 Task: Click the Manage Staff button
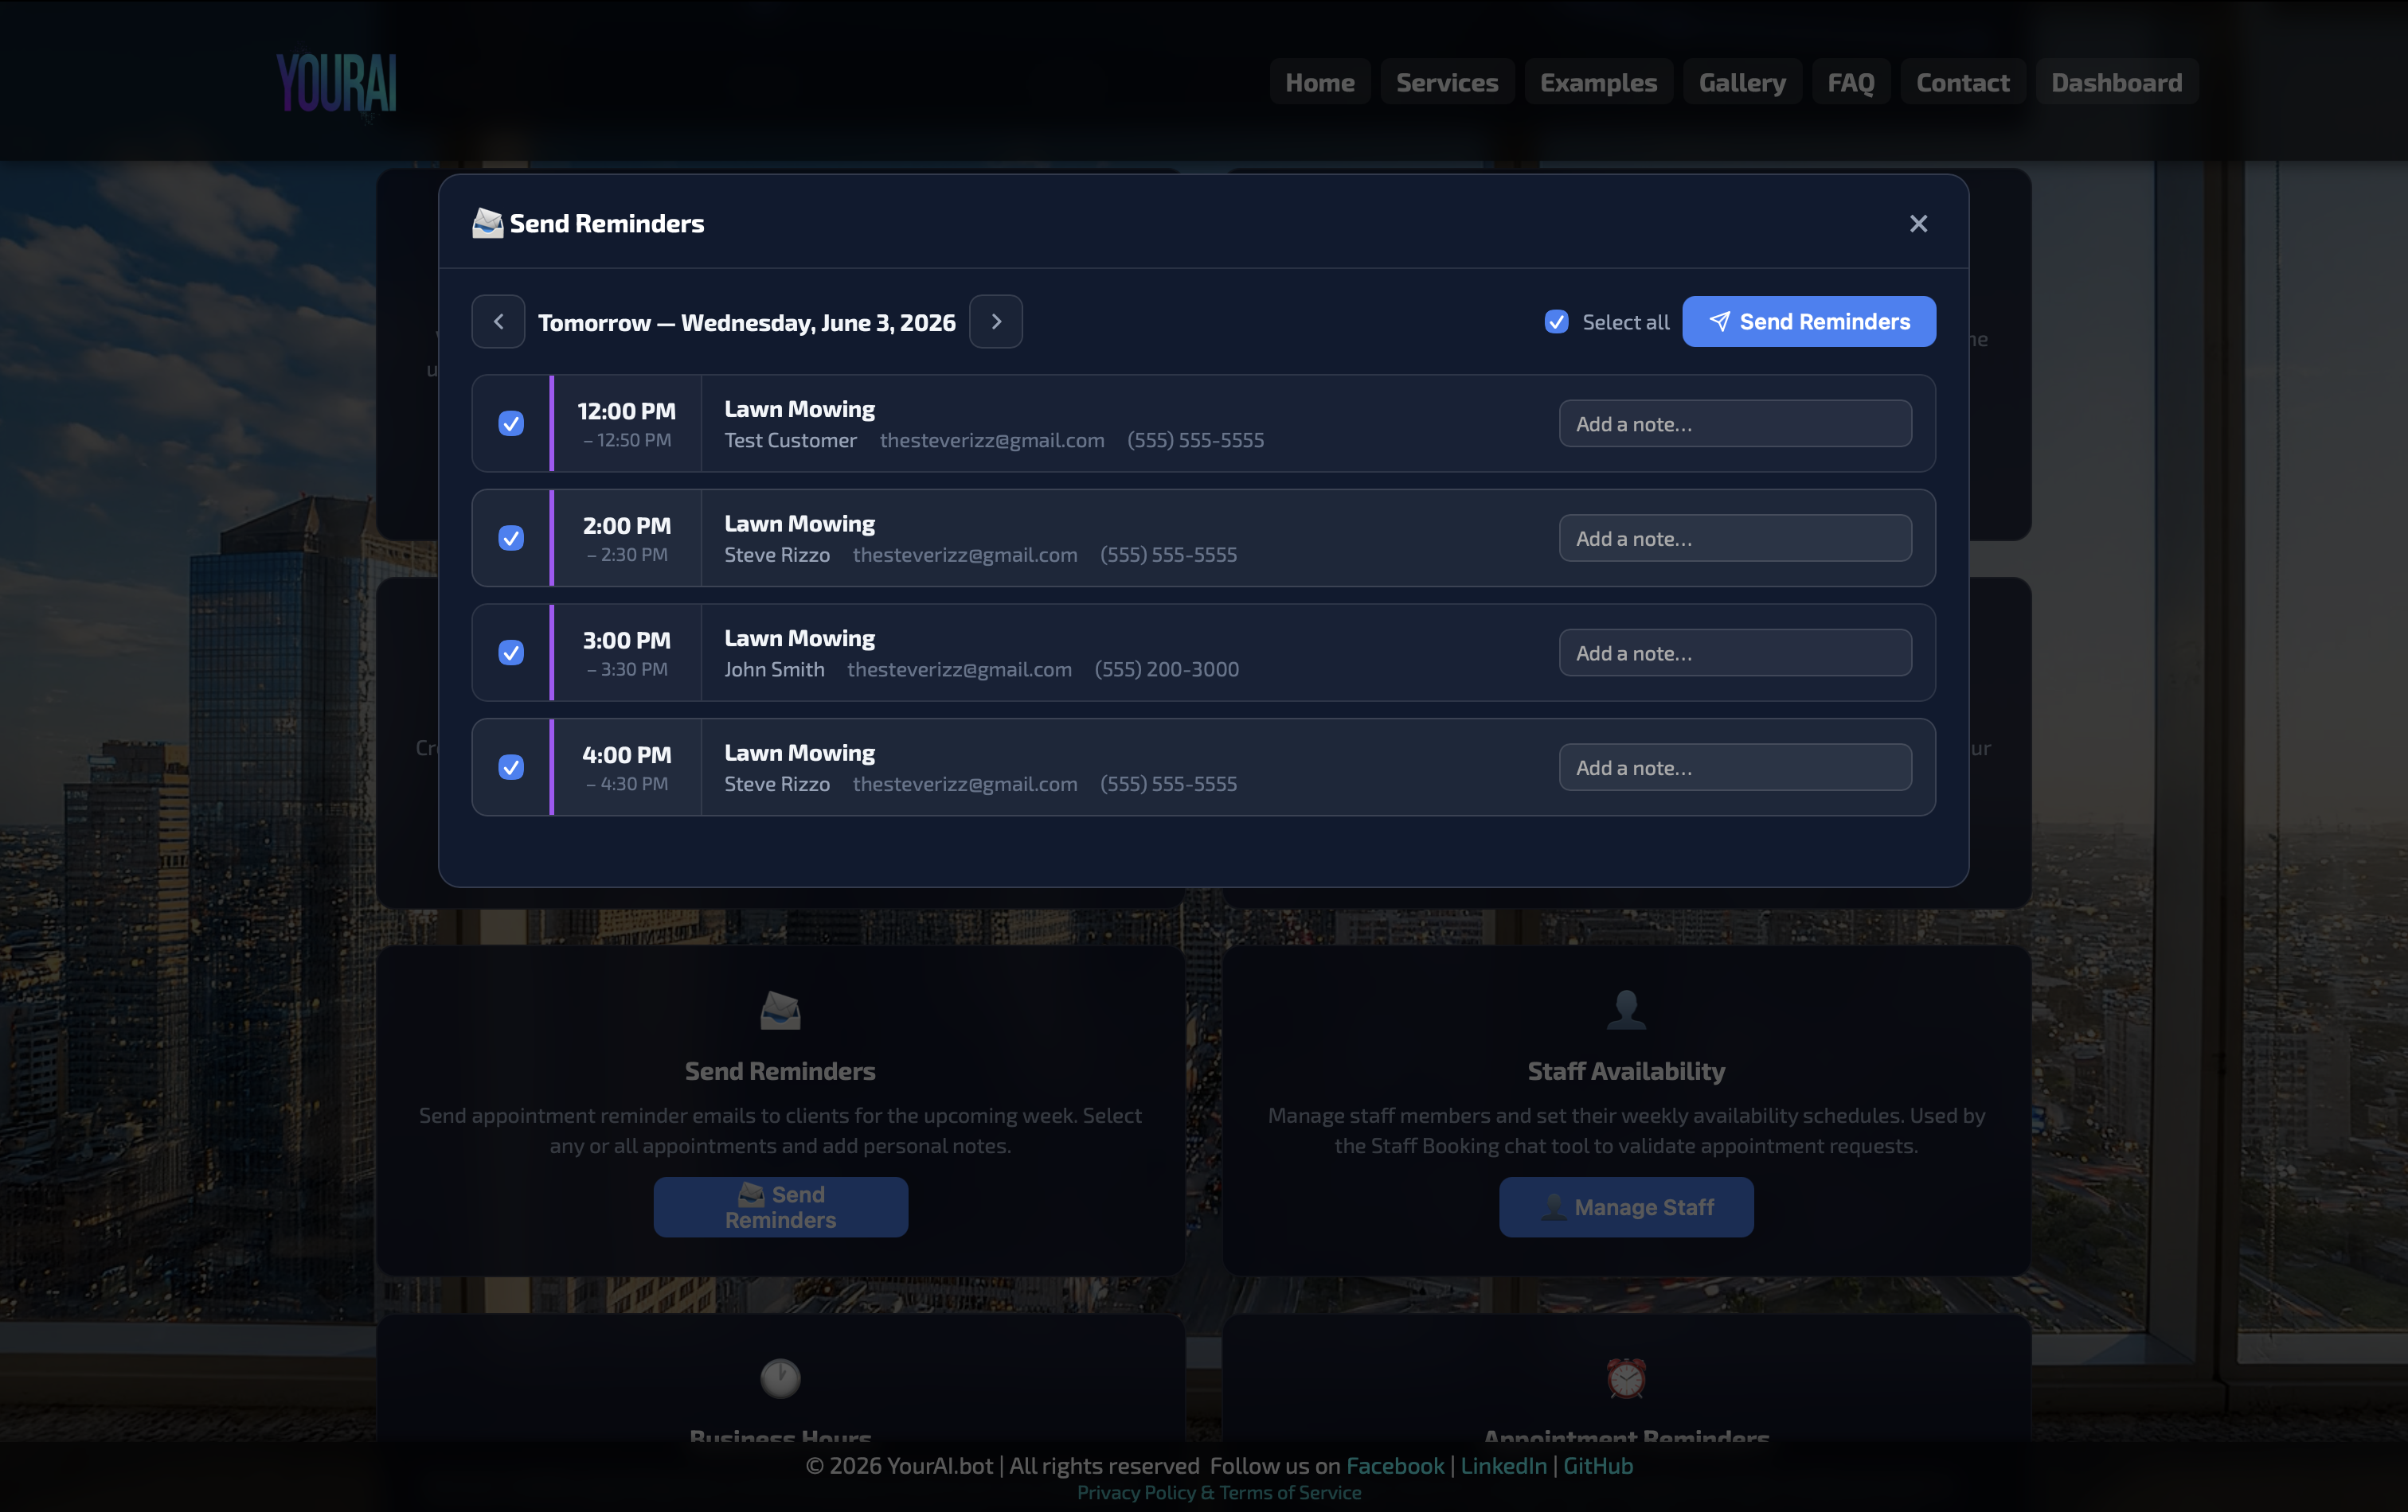tap(1626, 1207)
